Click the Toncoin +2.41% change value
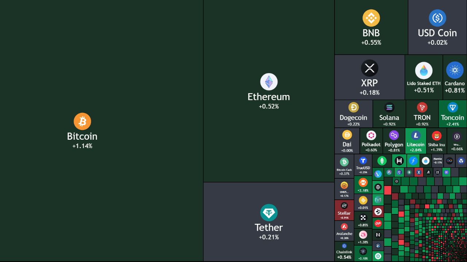 453,124
